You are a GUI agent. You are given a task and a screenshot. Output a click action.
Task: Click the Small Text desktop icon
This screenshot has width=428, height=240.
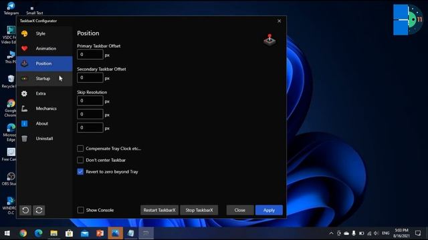pyautogui.click(x=34, y=11)
